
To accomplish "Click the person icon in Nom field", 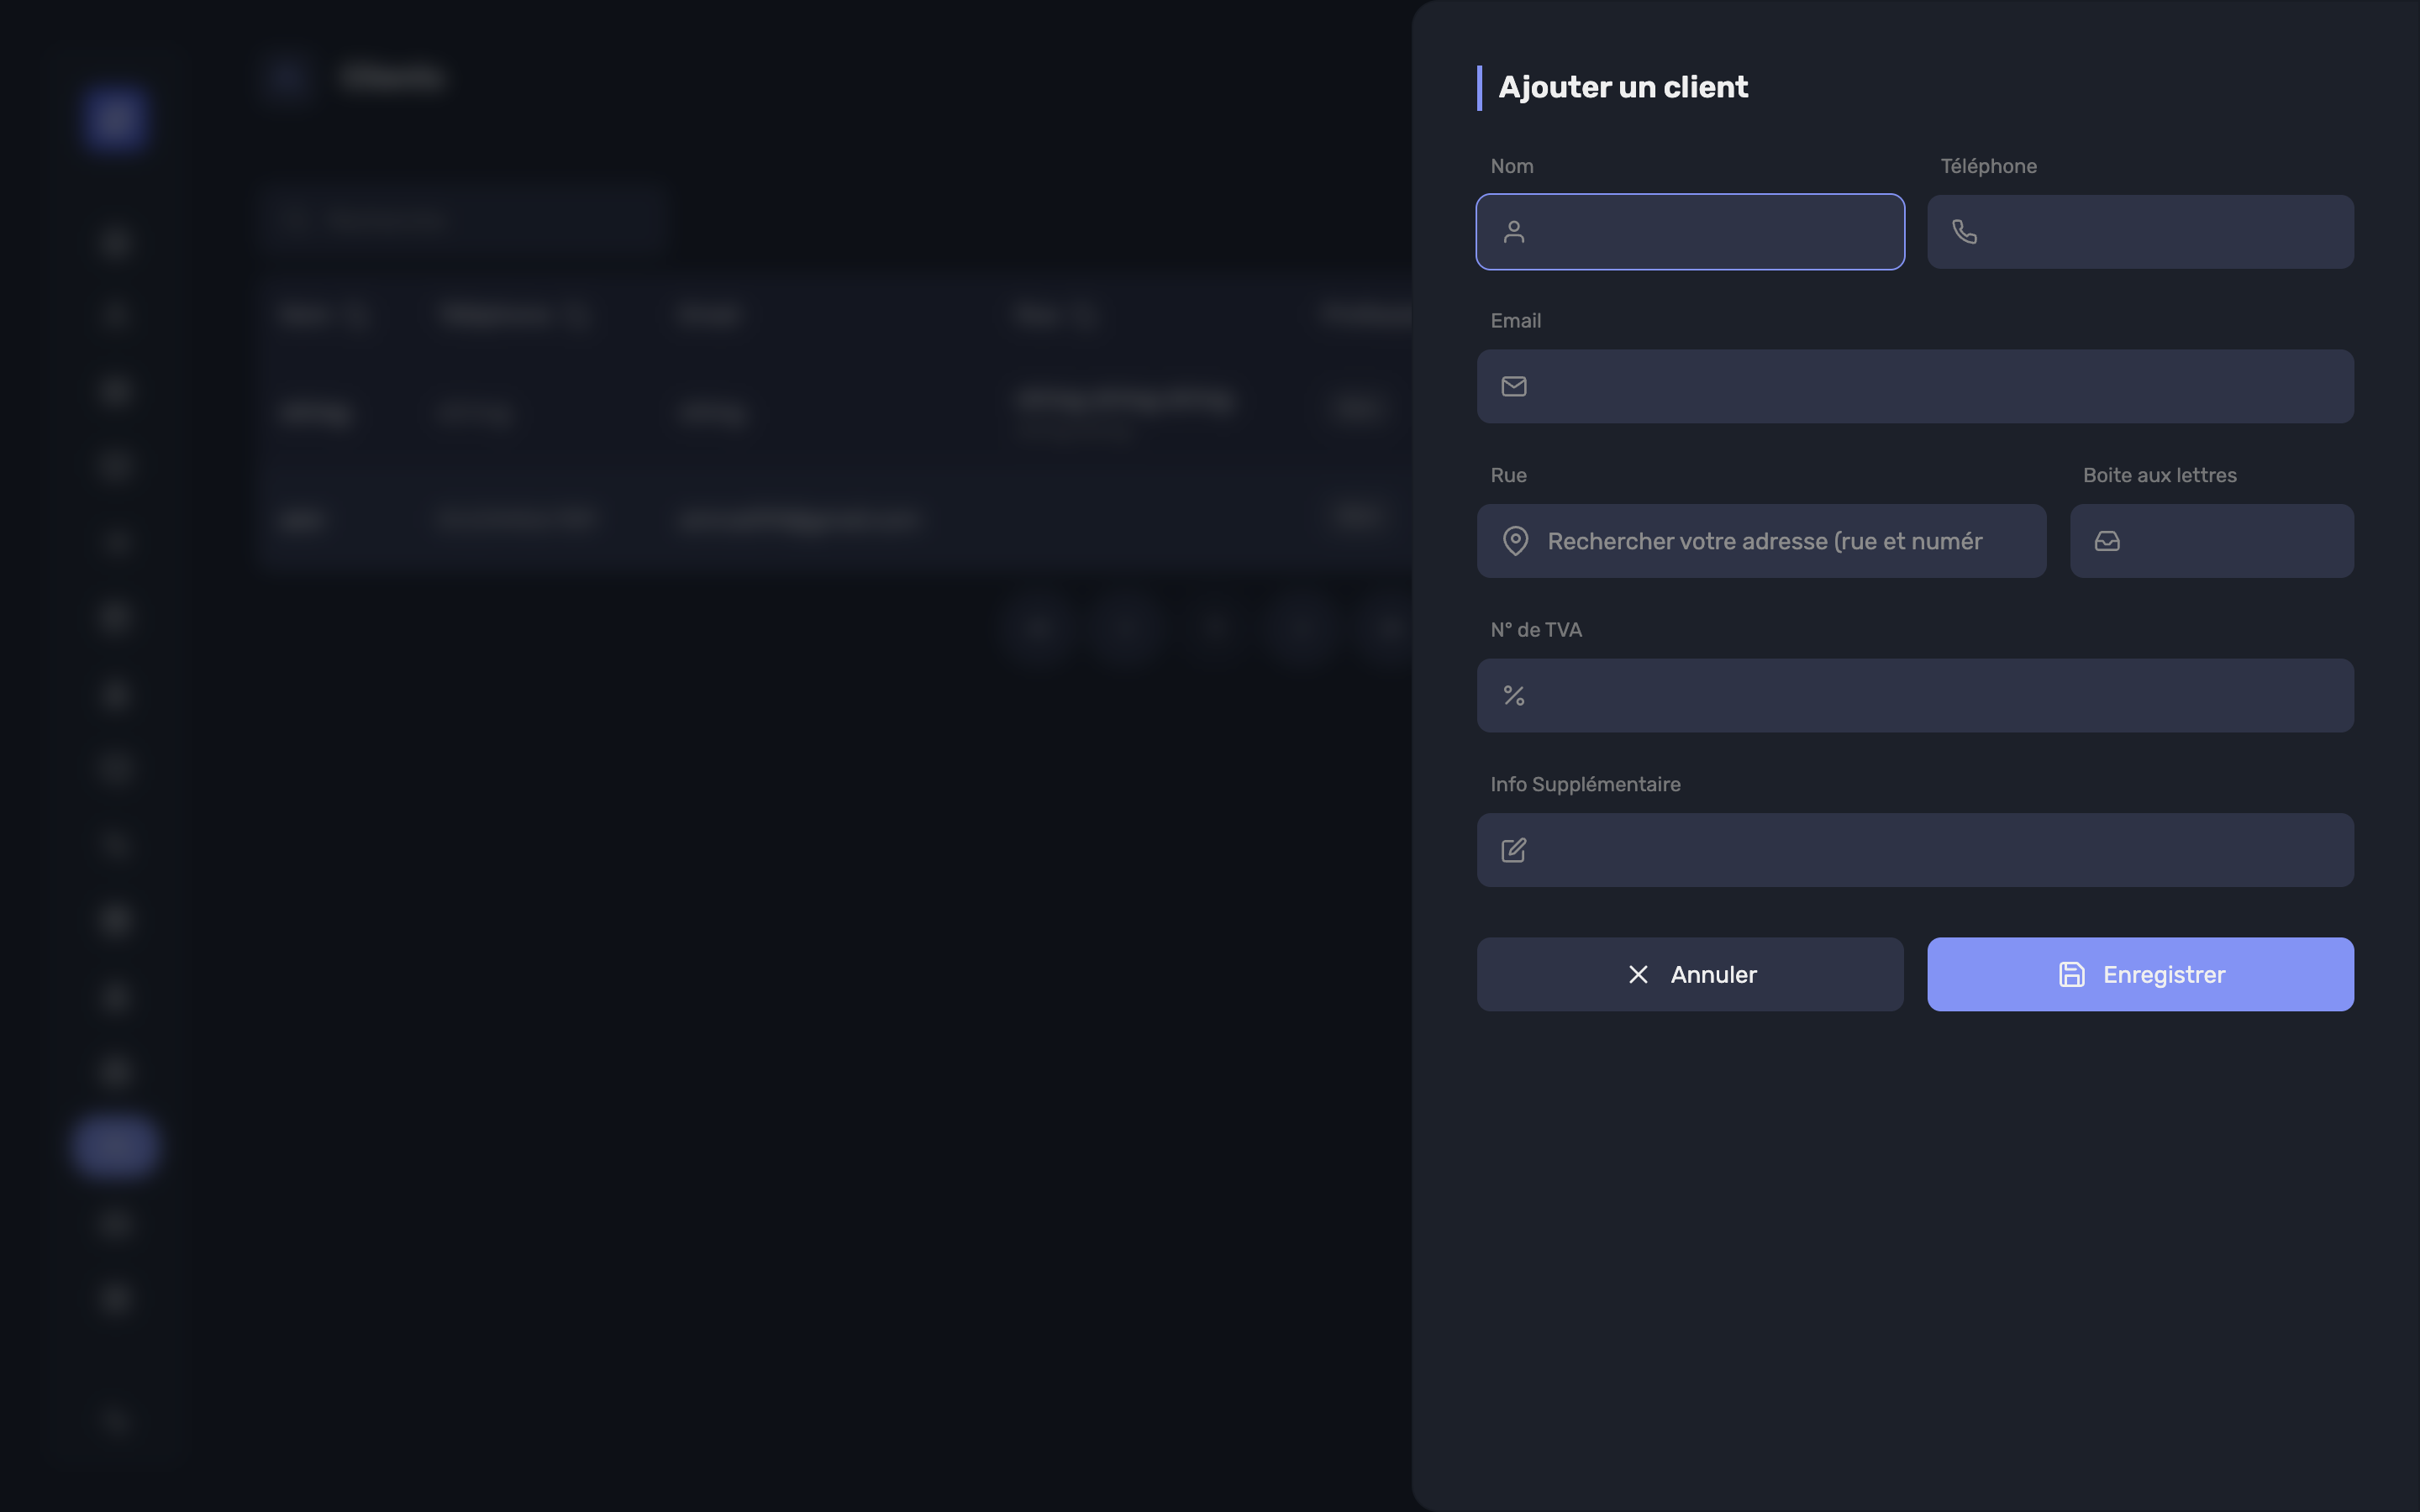I will tap(1514, 232).
